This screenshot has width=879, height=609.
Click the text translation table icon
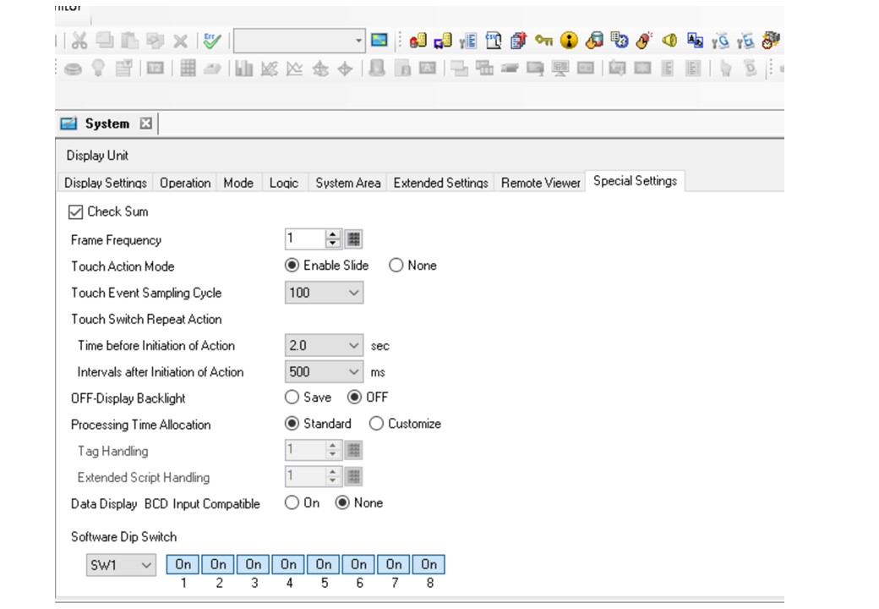696,41
